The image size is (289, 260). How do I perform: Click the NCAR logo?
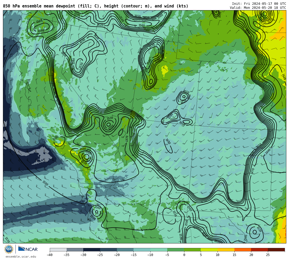coord(28,249)
